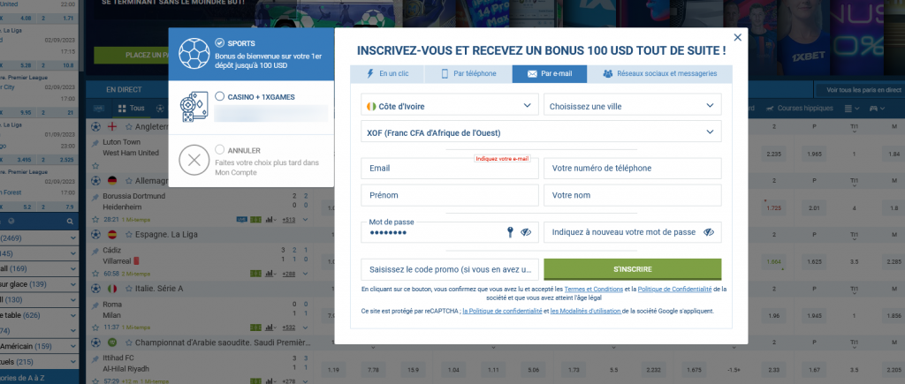Select the 1.725 odds cell
Viewport: 905px width, 384px height.
772,207
